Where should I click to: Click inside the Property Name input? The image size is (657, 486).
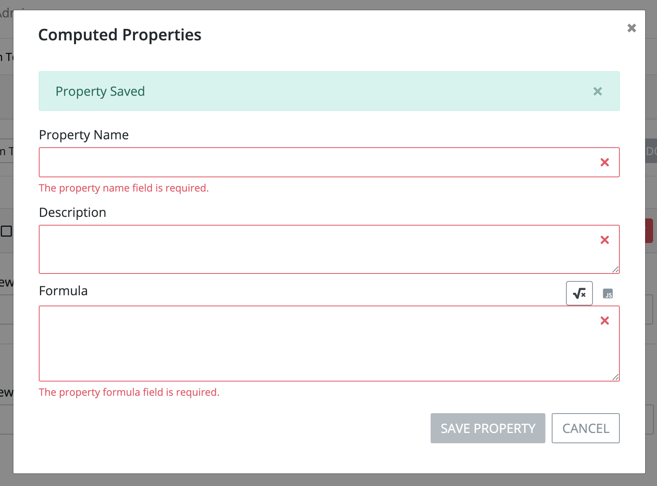point(277,162)
